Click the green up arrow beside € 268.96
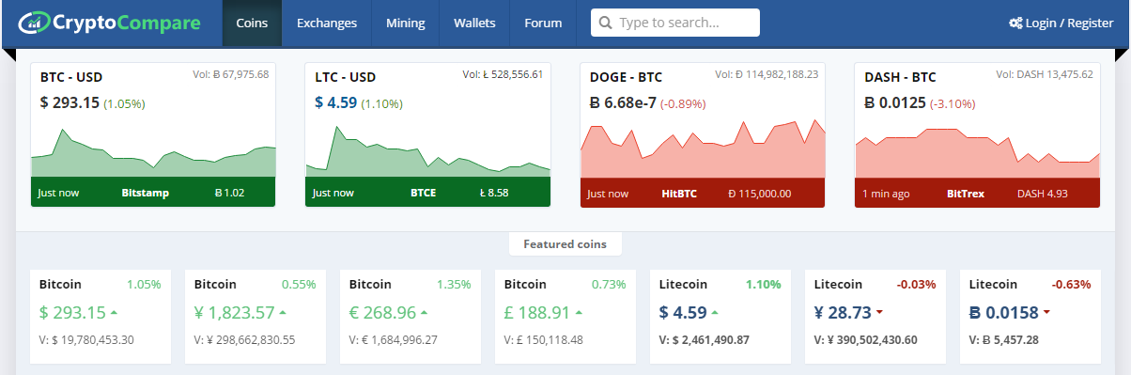The height and width of the screenshot is (375, 1131). [424, 311]
